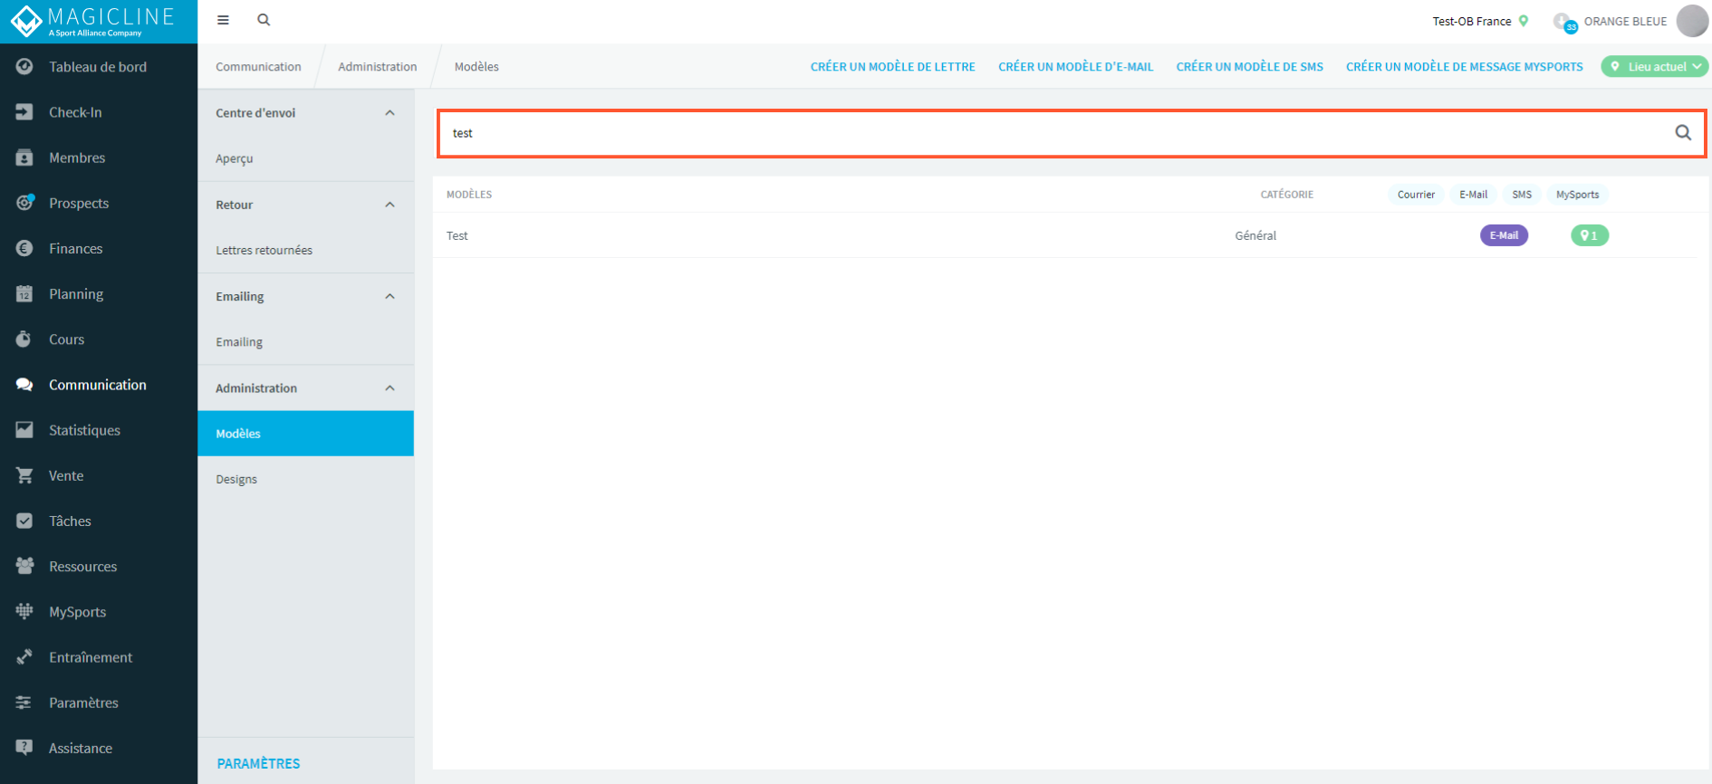The image size is (1712, 784).
Task: Collapse the Emailing section chevron
Action: point(390,296)
